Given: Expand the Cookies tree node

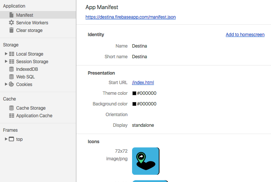Looking at the screenshot, I should click(x=6, y=84).
